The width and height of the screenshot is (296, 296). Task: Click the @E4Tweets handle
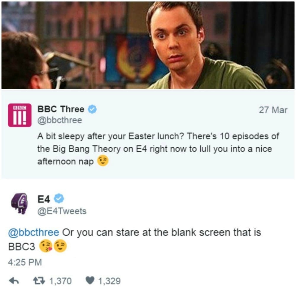pyautogui.click(x=62, y=211)
